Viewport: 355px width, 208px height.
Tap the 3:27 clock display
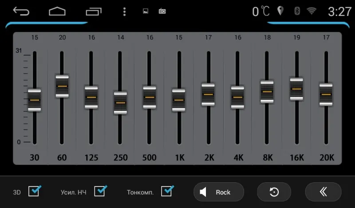339,12
